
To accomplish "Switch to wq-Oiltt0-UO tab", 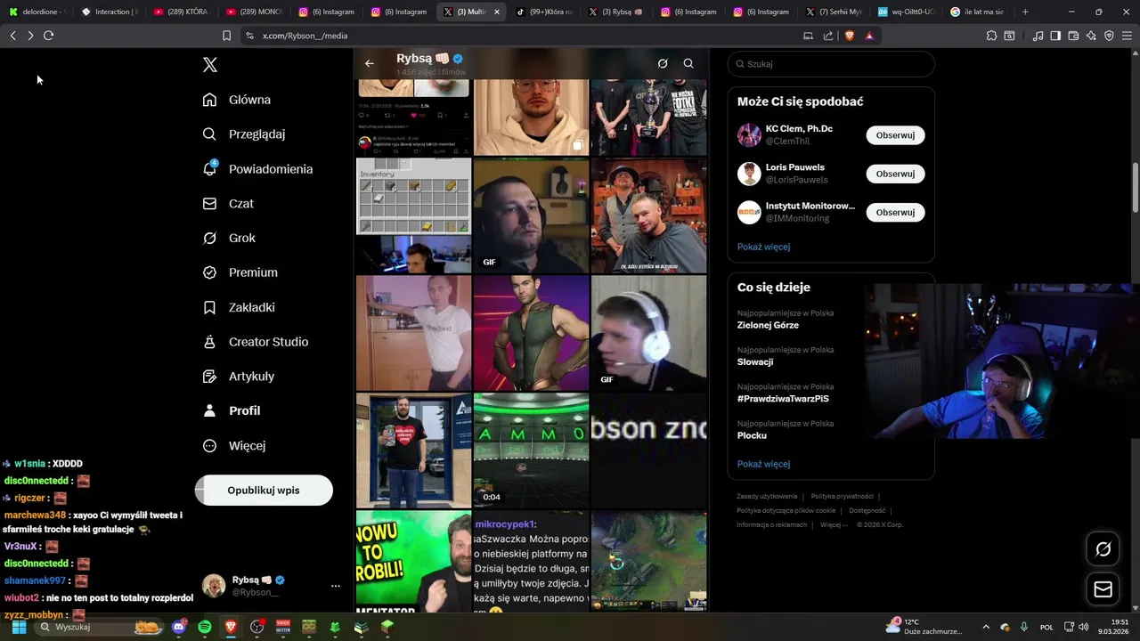I will tap(906, 12).
